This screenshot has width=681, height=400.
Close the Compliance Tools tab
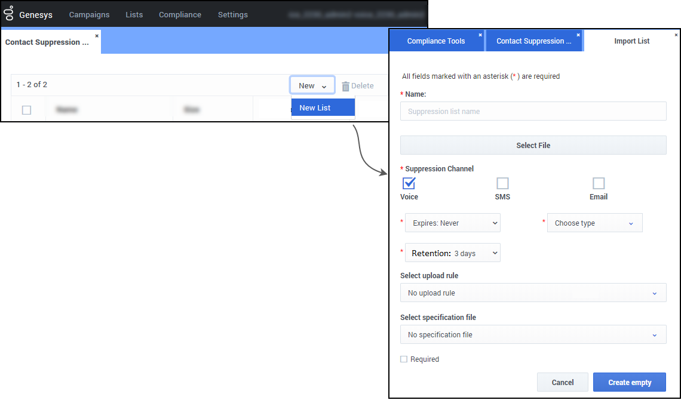pos(480,35)
